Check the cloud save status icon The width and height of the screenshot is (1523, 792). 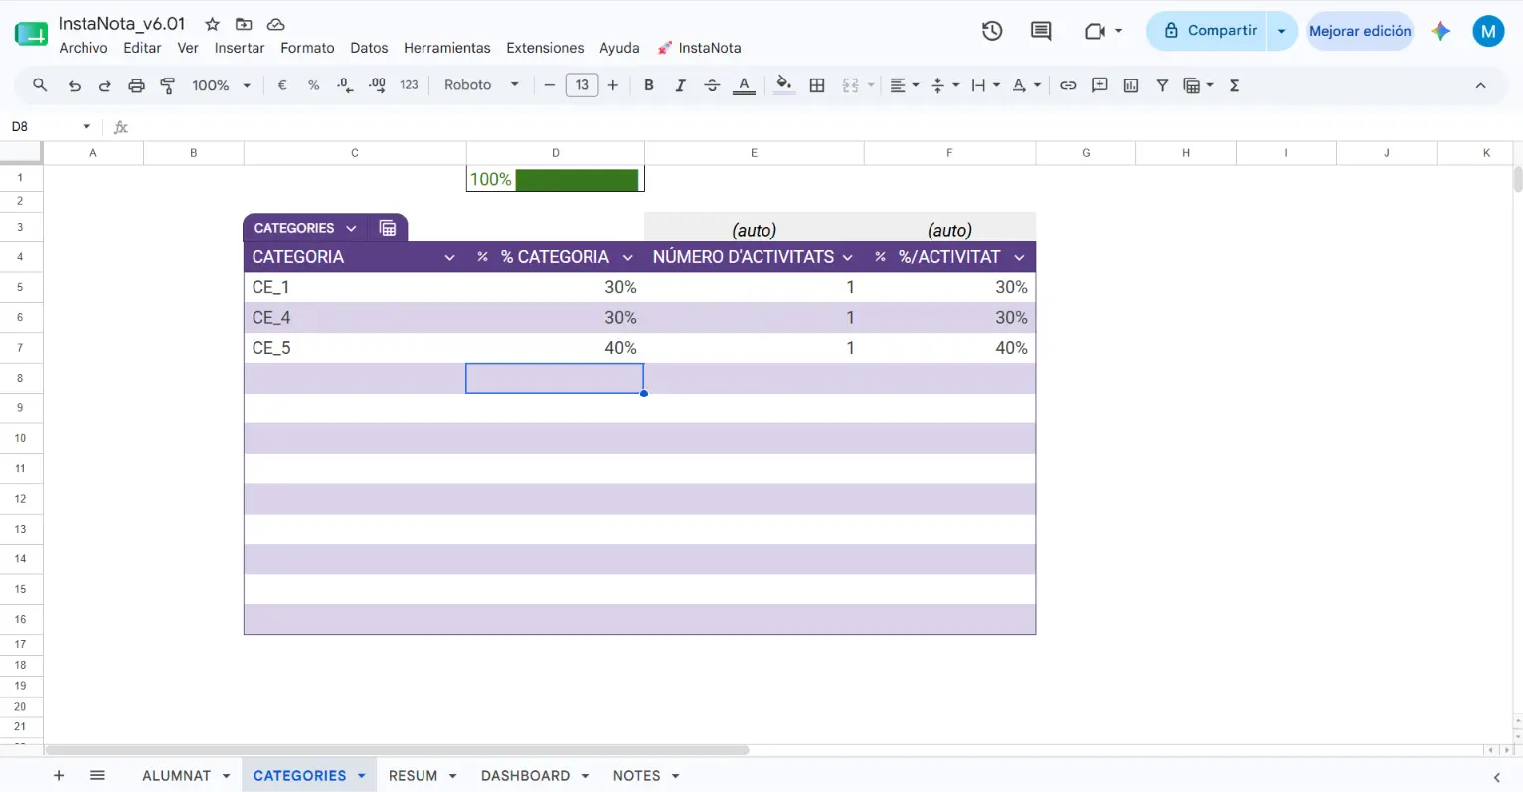276,24
